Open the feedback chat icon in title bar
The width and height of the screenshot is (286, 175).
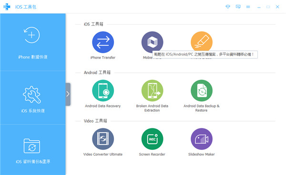tap(238, 7)
